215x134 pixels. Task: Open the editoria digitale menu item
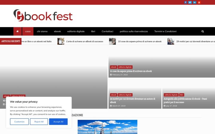76,31
